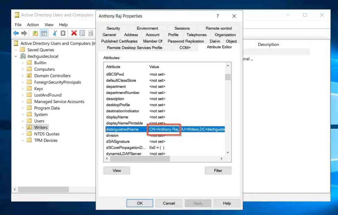The image size is (338, 215).
Task: Click the OK button
Action: click(x=140, y=203)
